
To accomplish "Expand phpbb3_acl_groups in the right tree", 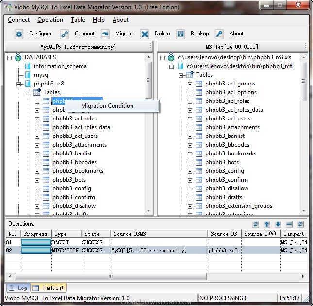I will [x=190, y=85].
